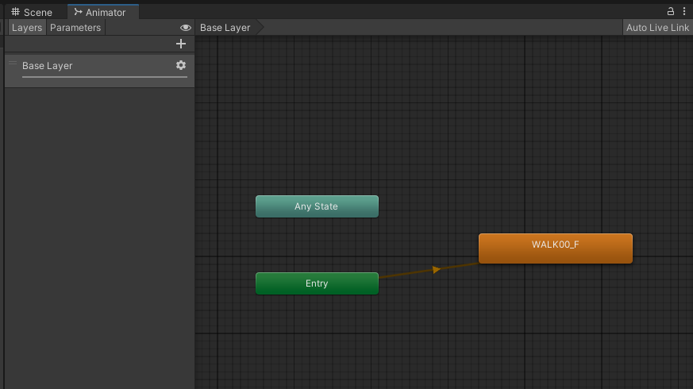Add a new layer with plus icon

point(181,44)
